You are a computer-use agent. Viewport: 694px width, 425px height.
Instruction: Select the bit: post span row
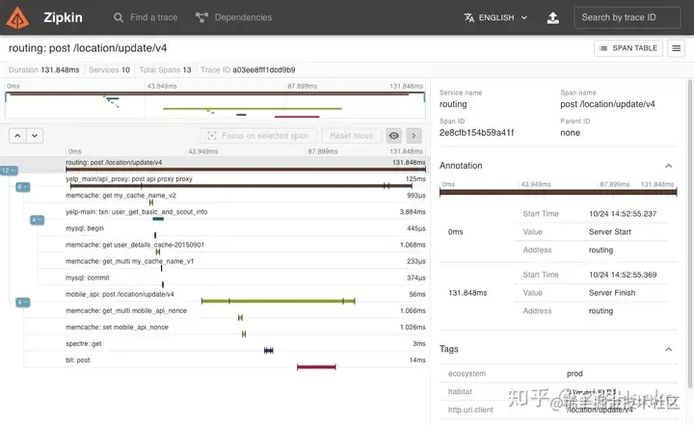[246, 362]
